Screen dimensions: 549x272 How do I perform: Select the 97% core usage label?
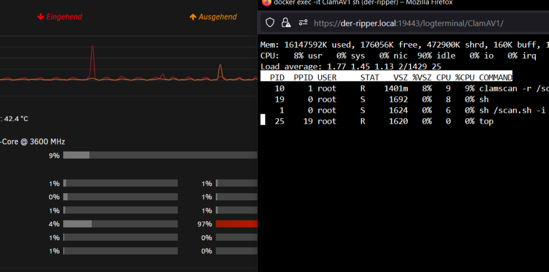(x=205, y=224)
